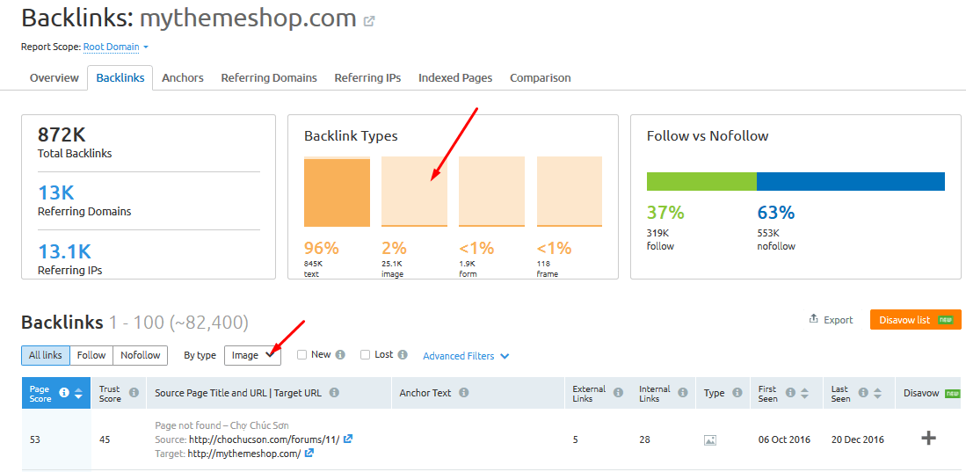Select Follow filter toggle

[91, 356]
